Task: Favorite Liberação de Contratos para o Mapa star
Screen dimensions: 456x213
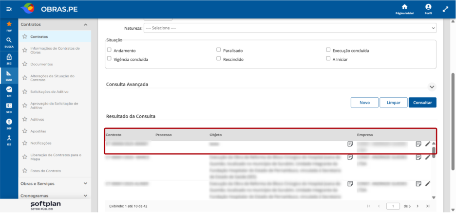Action: (25, 157)
